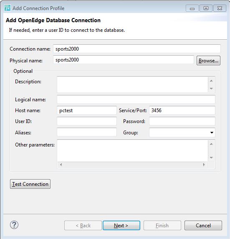Maximize the Add Connection Profile window
230x239 pixels.
(206, 8)
